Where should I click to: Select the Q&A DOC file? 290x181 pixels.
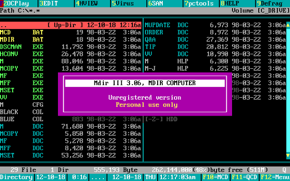click(215, 40)
